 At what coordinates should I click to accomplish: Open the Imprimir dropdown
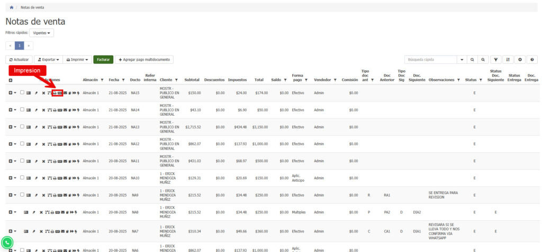click(77, 60)
